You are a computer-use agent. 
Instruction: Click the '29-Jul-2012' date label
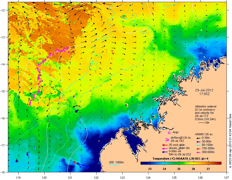coord(204,90)
